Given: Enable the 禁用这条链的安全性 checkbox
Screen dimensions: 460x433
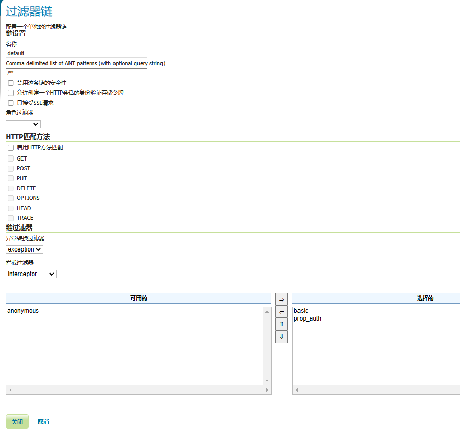Looking at the screenshot, I should (x=11, y=83).
